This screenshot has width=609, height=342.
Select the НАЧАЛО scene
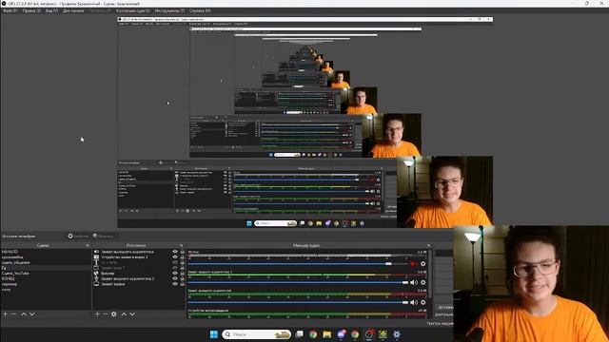[46, 252]
